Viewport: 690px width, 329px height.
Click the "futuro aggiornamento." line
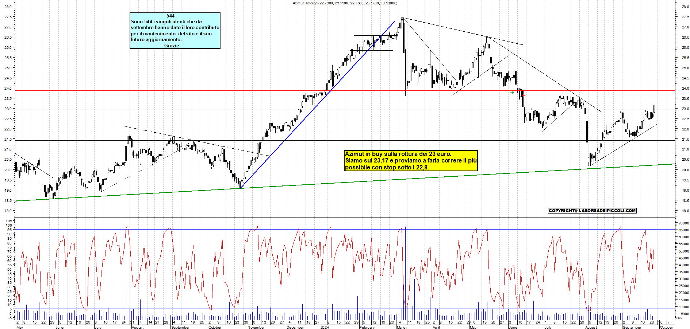pos(156,39)
